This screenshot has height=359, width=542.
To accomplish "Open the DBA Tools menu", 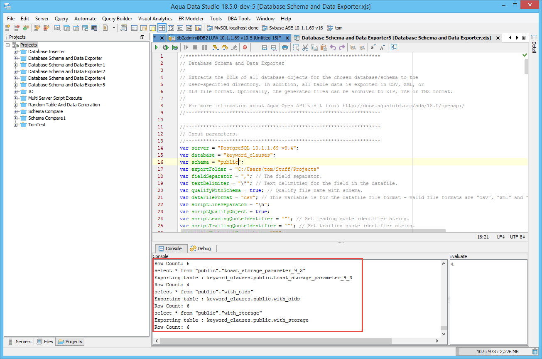I will coord(239,19).
